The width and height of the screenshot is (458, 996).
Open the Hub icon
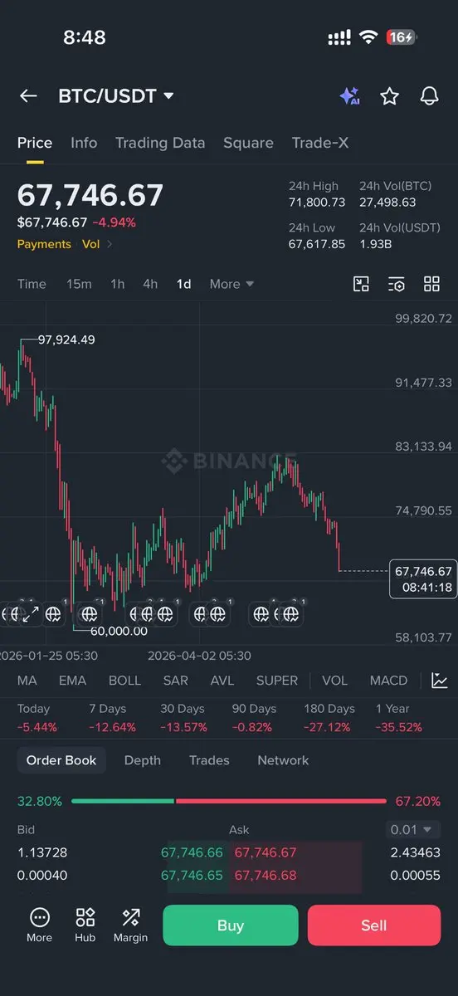tap(85, 925)
